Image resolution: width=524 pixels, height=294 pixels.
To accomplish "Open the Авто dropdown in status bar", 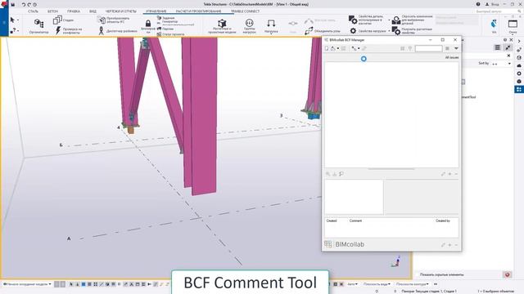I will coord(352,284).
